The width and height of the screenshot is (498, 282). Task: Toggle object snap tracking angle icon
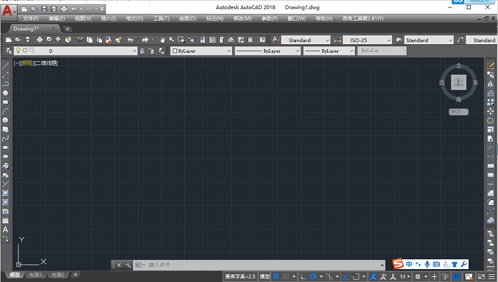(x=346, y=276)
